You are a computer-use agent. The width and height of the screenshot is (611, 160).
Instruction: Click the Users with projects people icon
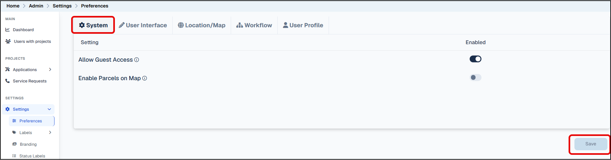click(x=8, y=41)
